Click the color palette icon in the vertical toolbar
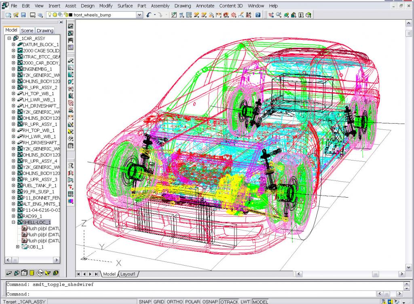 pyautogui.click(x=71, y=200)
